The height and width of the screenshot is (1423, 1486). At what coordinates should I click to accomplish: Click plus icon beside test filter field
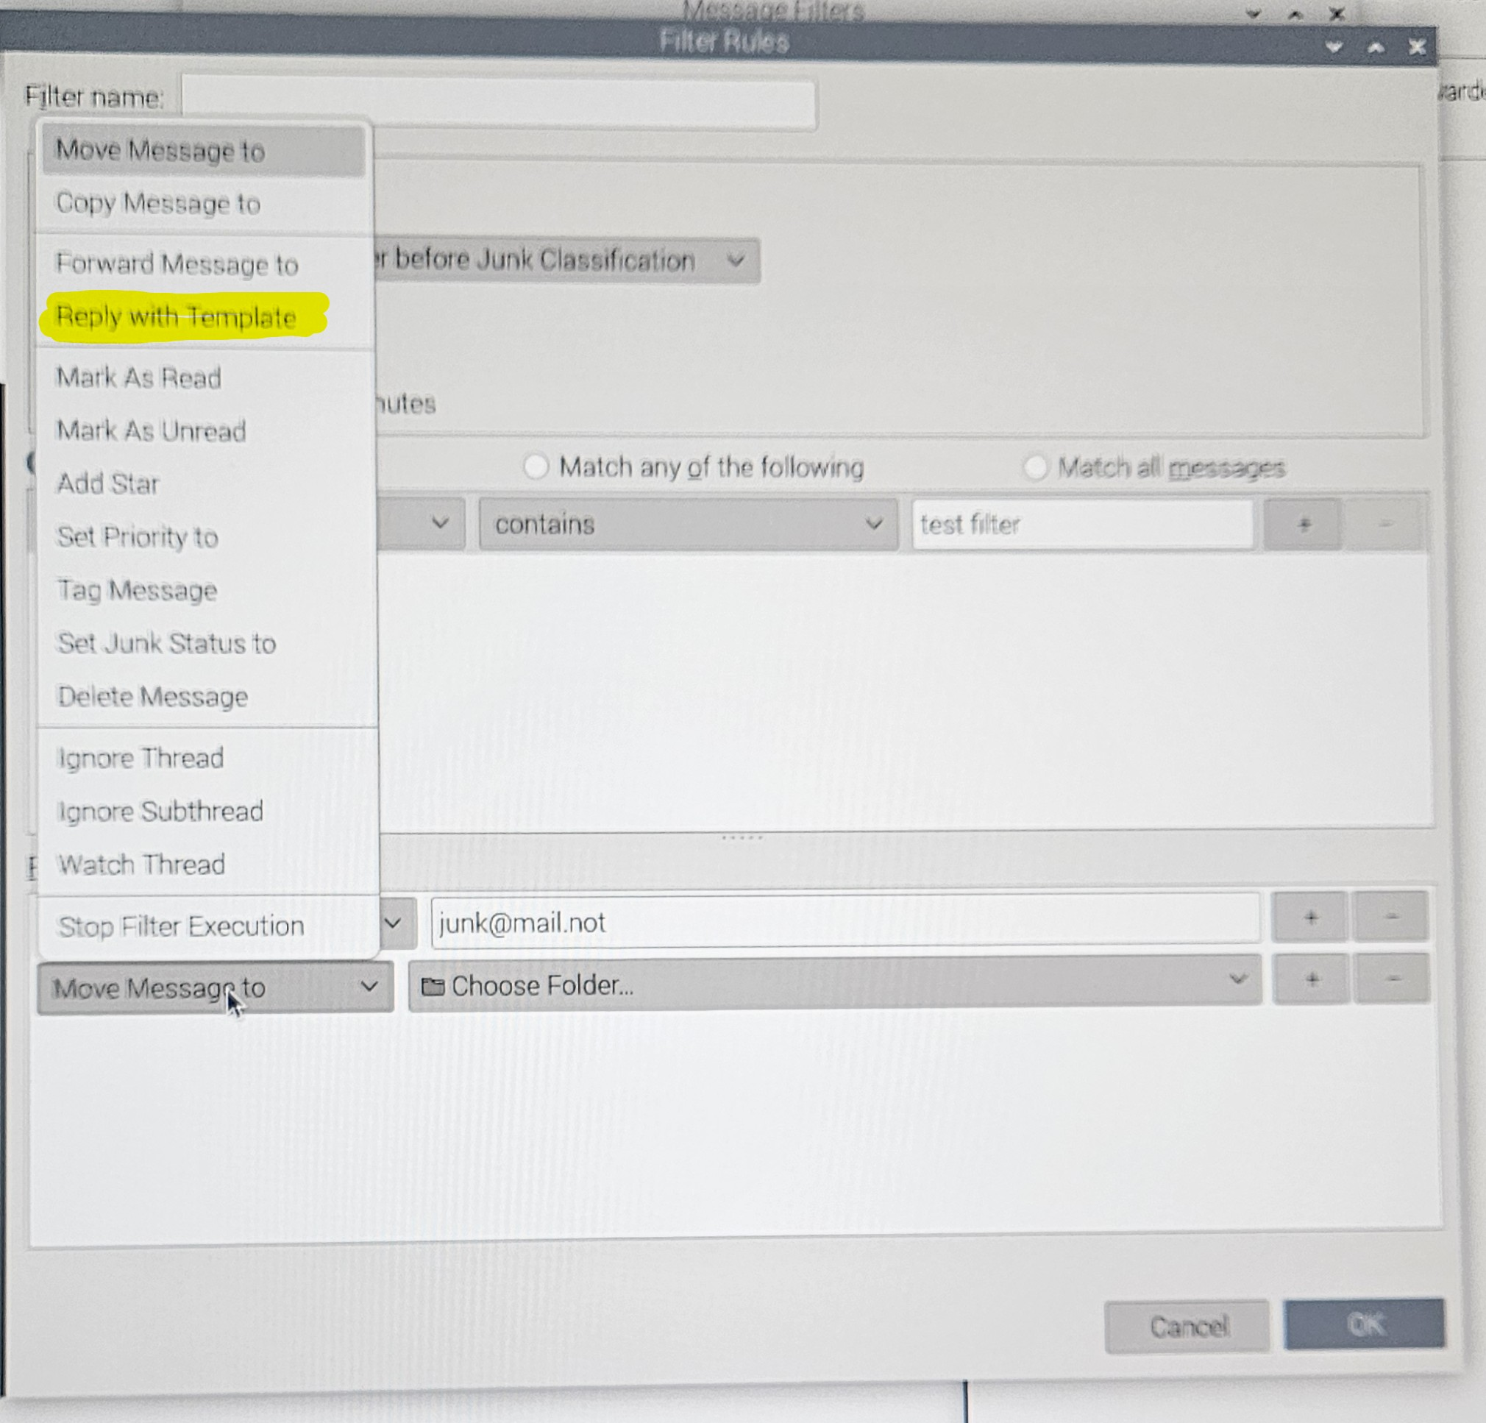[1304, 524]
